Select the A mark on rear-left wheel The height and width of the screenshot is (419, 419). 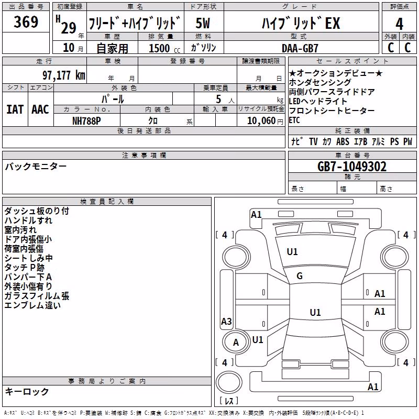click(x=236, y=343)
